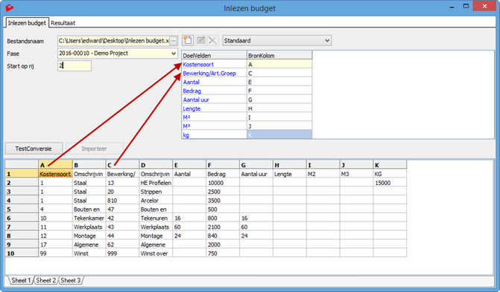
Task: Click the Strippen cell
Action: [x=156, y=192]
